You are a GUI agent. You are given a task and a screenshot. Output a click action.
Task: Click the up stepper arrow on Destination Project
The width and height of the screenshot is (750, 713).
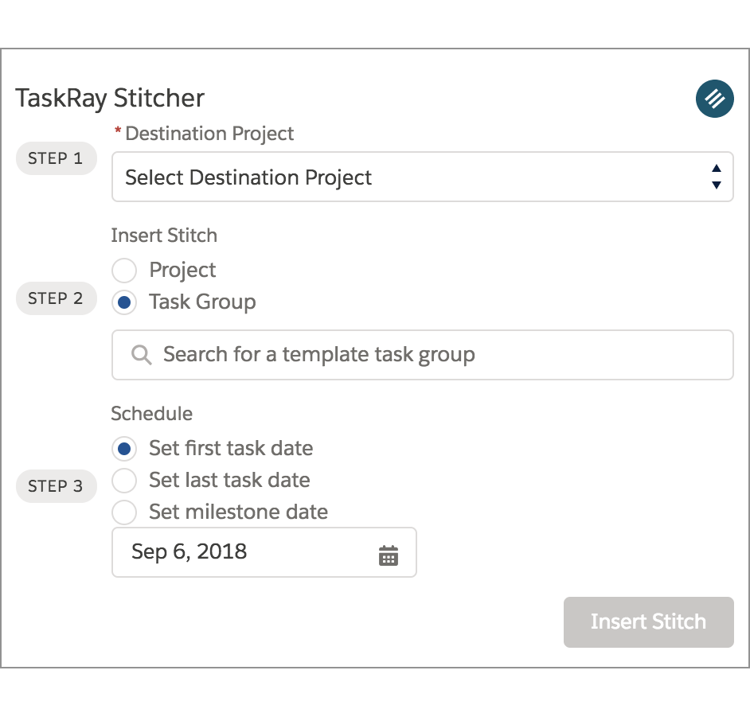[716, 169]
